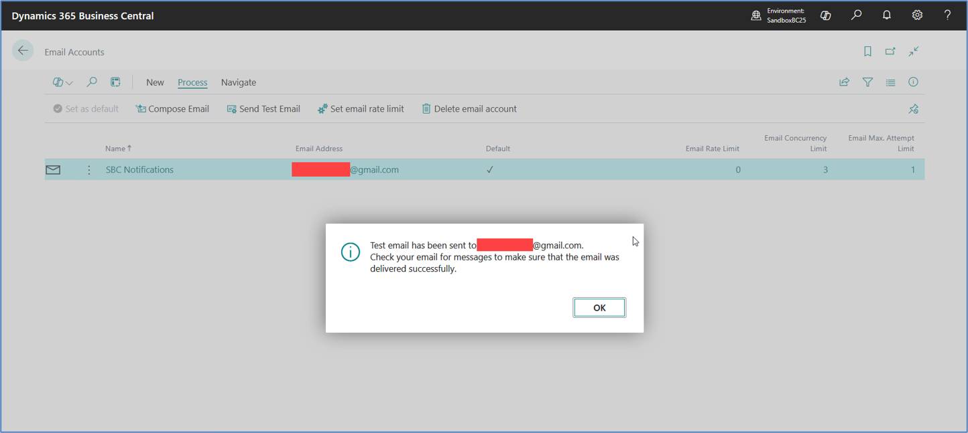Click the environment globe icon
968x433 pixels.
[756, 15]
